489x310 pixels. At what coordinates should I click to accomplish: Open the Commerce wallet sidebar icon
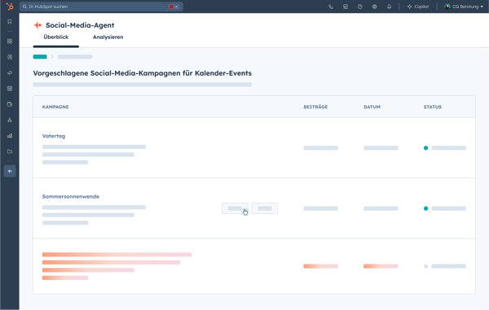pos(10,104)
